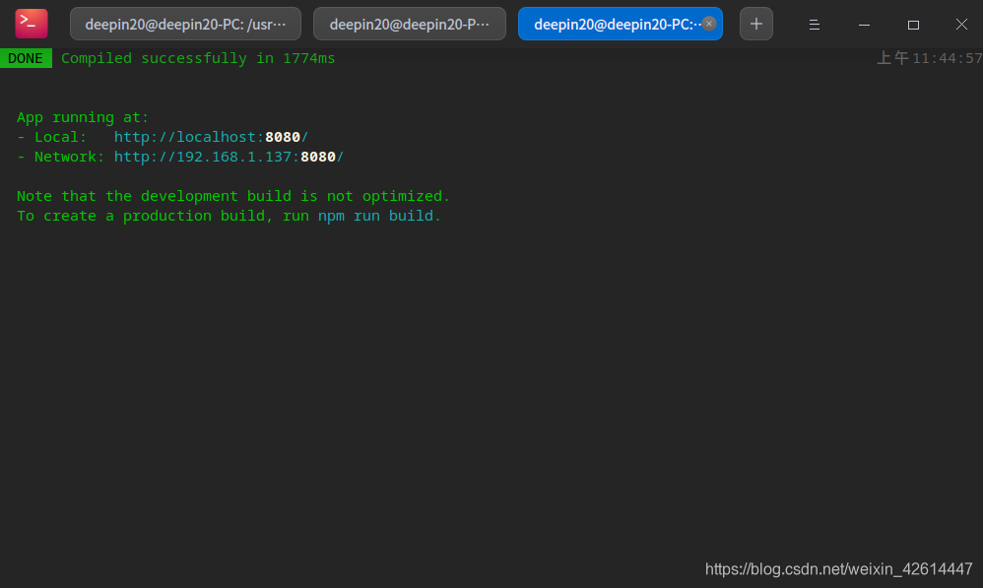The width and height of the screenshot is (983, 588).
Task: Close the active terminal tab
Action: 709,24
